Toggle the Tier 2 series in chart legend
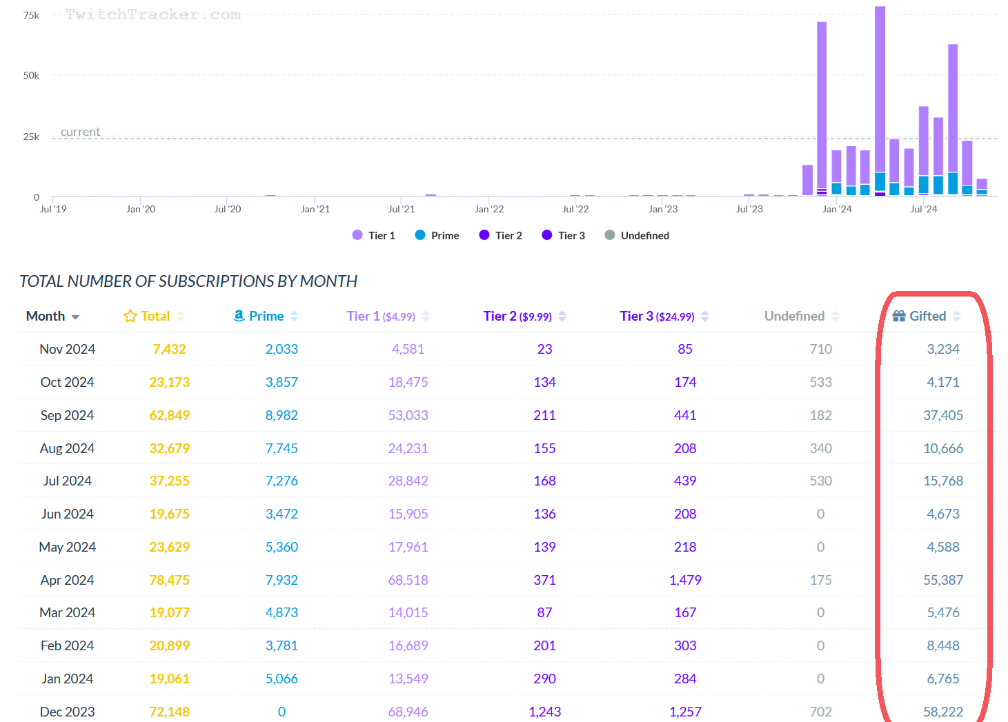This screenshot has height=722, width=1008. (501, 235)
